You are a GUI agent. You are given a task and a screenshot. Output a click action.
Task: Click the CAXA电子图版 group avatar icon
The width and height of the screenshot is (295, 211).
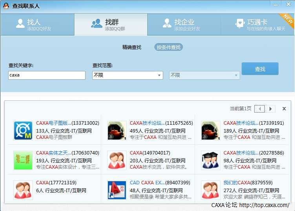pyautogui.click(x=23, y=131)
